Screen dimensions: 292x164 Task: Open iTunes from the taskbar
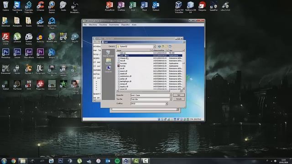tap(99, 161)
